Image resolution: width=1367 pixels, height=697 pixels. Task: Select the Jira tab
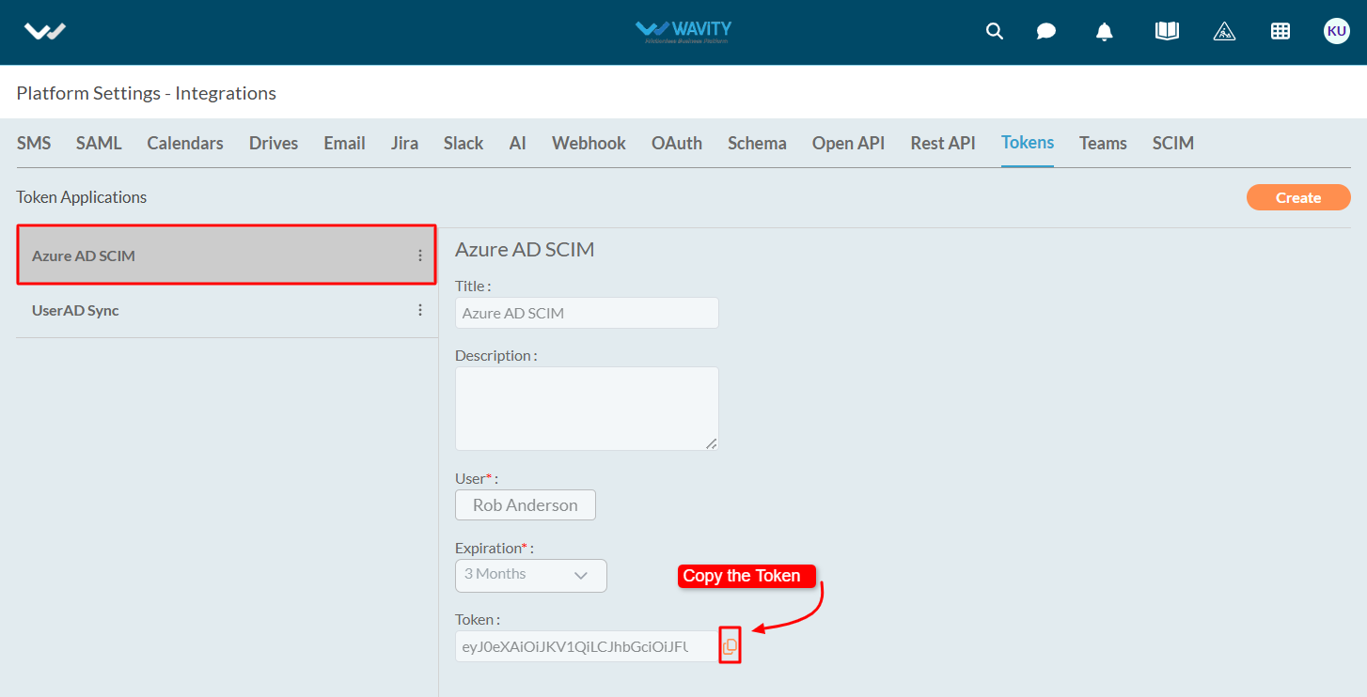404,143
